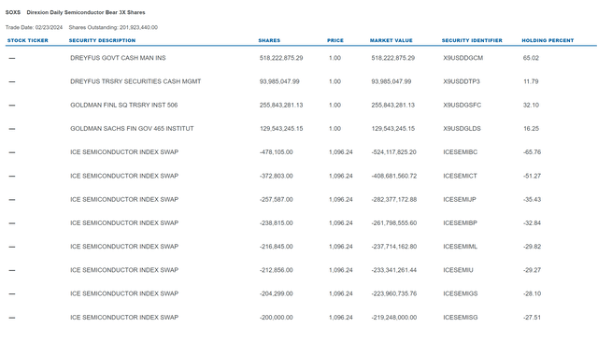
Task: Click the STOCK TICKER column header
Action: pos(28,40)
